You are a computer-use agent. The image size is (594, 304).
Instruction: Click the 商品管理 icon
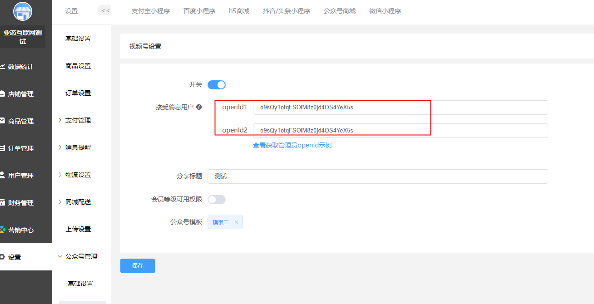2,121
